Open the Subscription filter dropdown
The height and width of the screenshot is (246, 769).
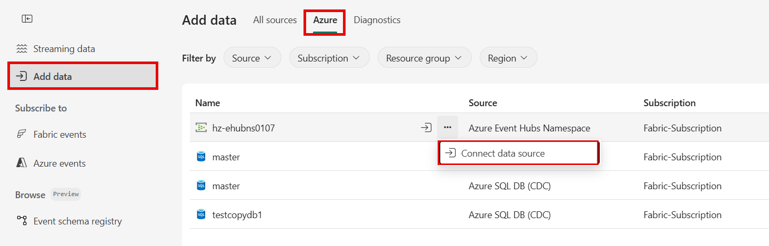(329, 58)
